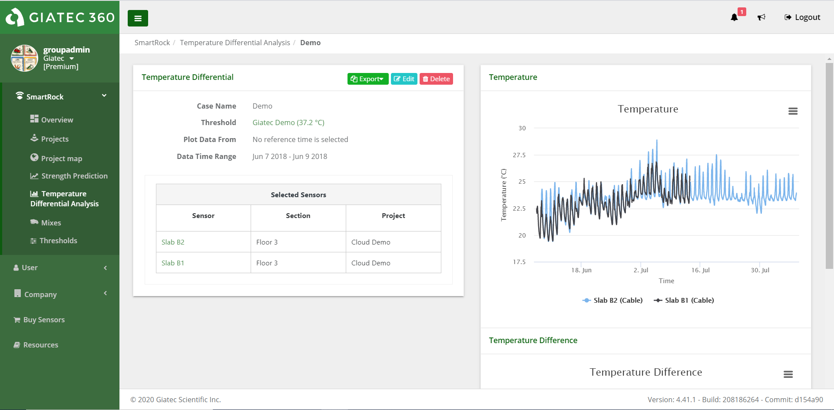
Task: Open the Strength Prediction menu item
Action: coord(74,176)
